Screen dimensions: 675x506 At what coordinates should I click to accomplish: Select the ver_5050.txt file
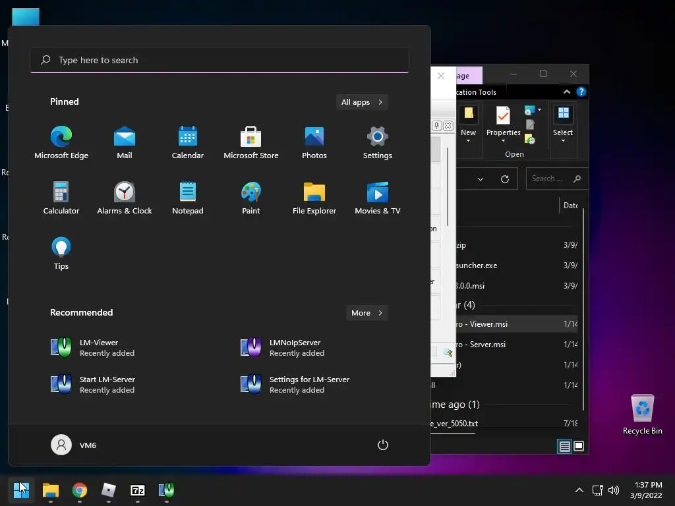click(x=504, y=424)
